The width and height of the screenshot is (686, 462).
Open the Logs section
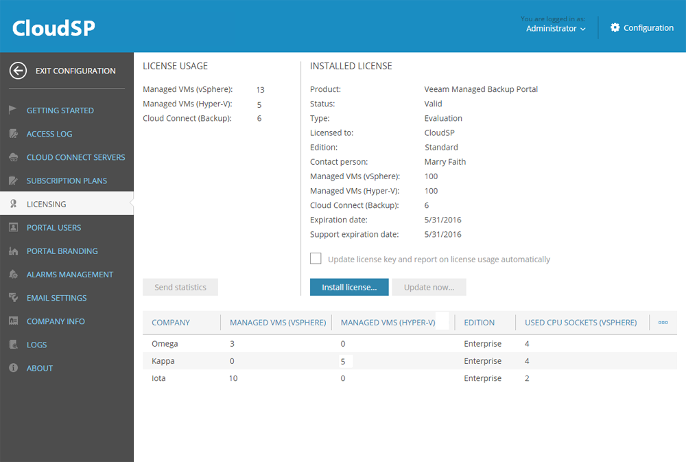pyautogui.click(x=37, y=345)
